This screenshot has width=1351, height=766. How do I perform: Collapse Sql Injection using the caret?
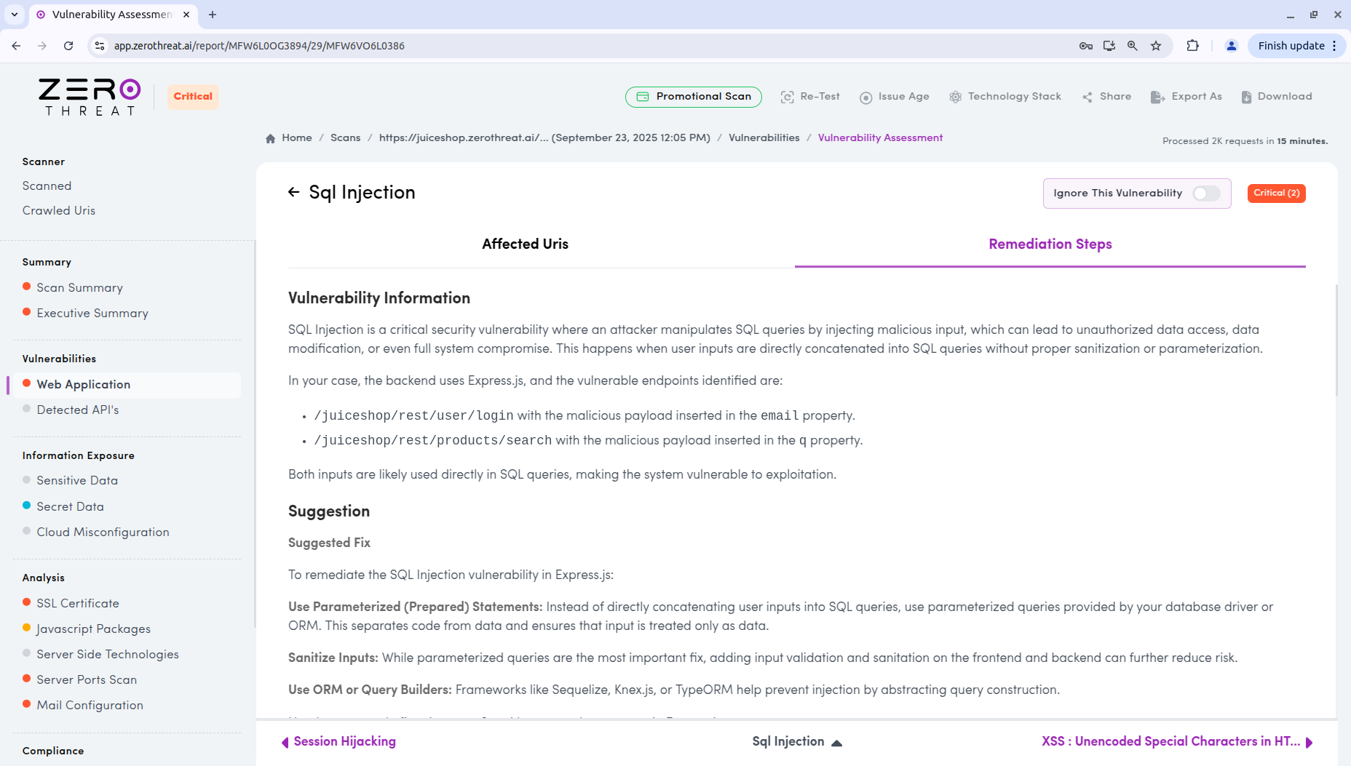837,742
